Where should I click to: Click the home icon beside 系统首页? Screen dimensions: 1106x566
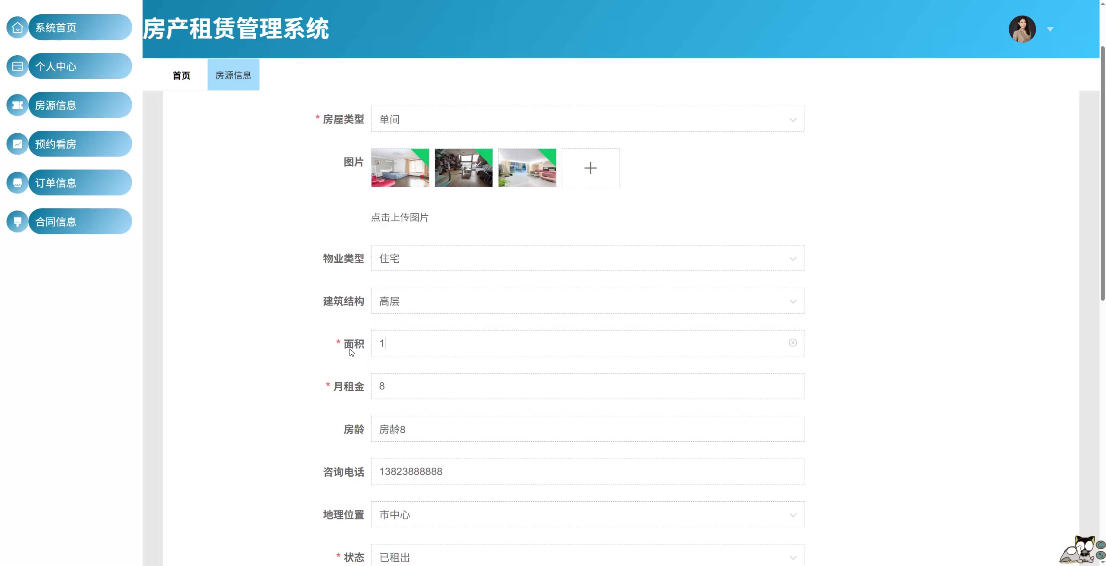(17, 28)
